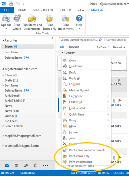
Task: Click Print items and attachments ribbon button
Action: pos(32,22)
